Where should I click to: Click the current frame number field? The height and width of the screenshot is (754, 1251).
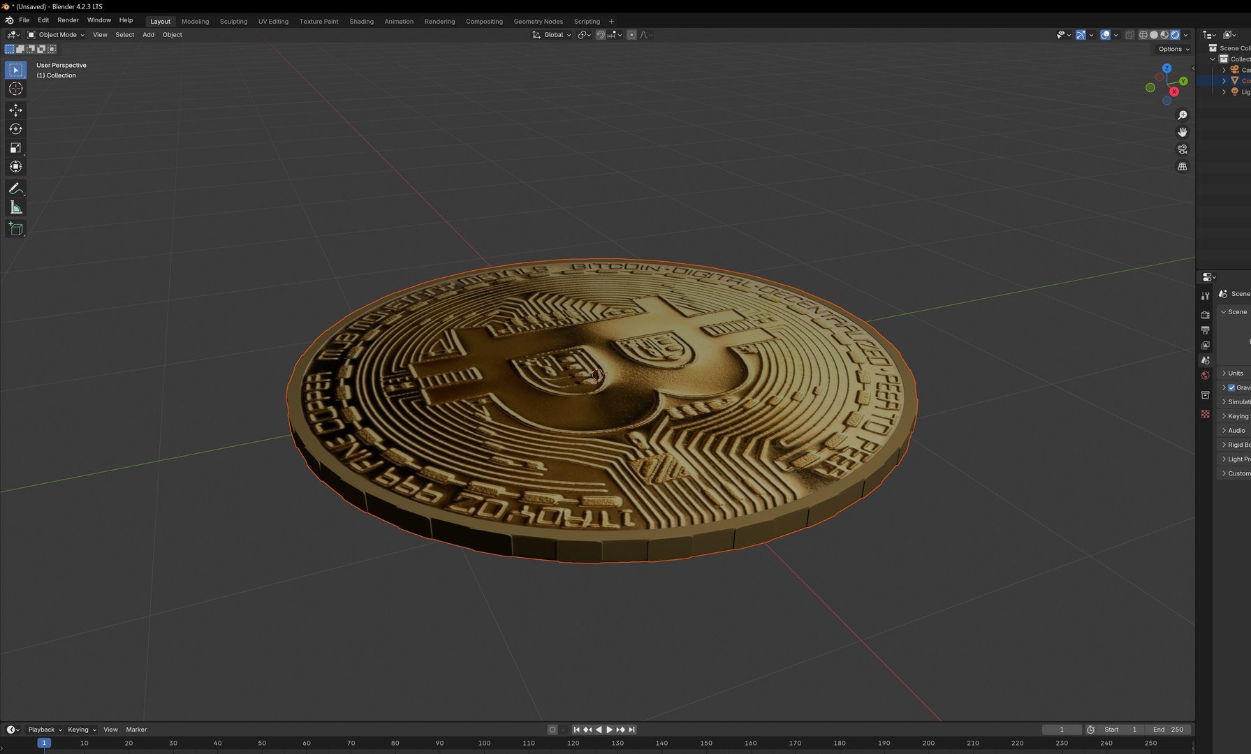pyautogui.click(x=1062, y=730)
